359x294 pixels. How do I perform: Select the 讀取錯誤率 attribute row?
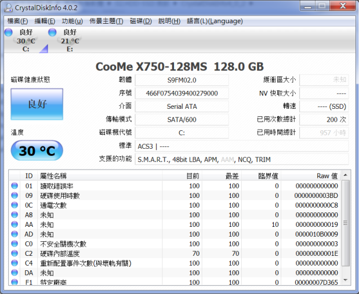(175, 186)
